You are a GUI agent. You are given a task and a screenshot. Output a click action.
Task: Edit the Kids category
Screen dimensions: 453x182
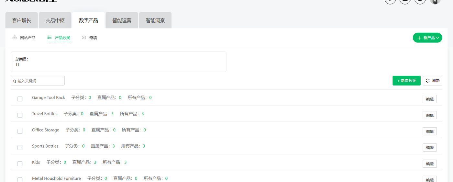pos(430,164)
